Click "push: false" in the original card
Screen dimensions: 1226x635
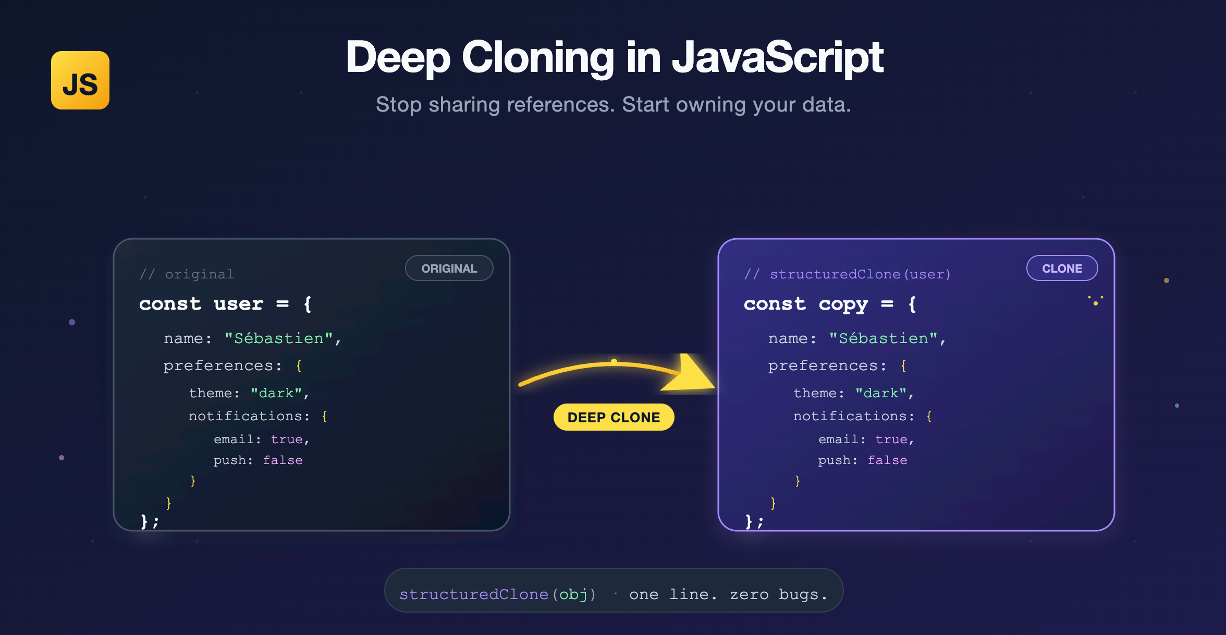coord(258,460)
